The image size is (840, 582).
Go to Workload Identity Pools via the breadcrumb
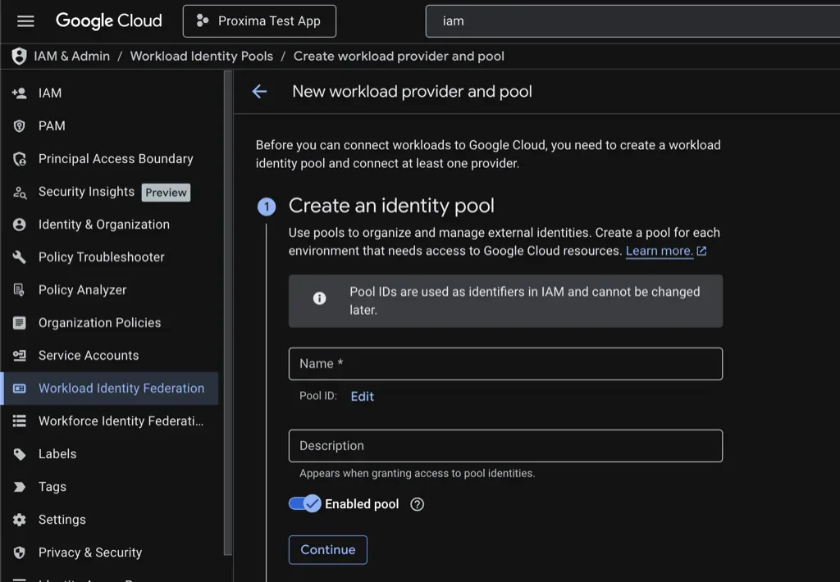coord(202,56)
